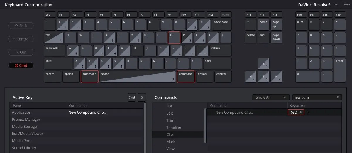Open the Show All filter dropdown

click(271, 97)
